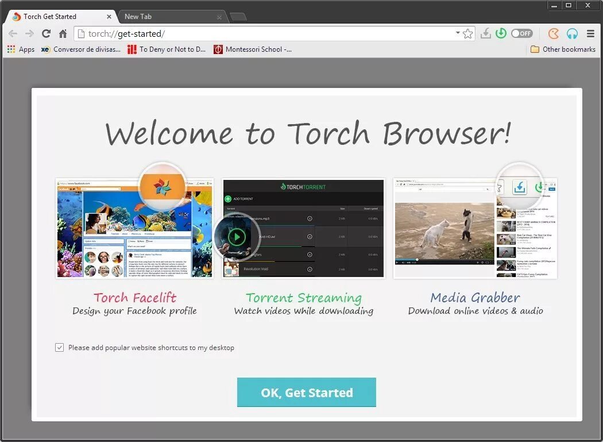Minimize the Torch browser window
Screen dimensions: 603x442
[554, 5]
